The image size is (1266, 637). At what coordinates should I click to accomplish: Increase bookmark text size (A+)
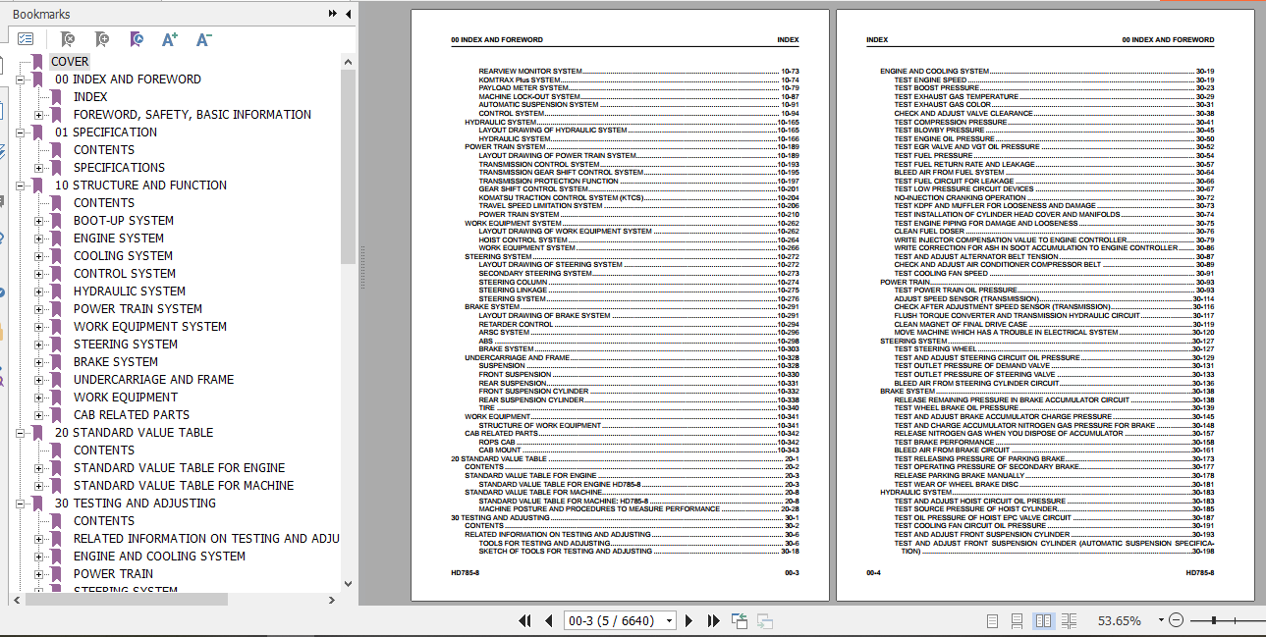170,39
